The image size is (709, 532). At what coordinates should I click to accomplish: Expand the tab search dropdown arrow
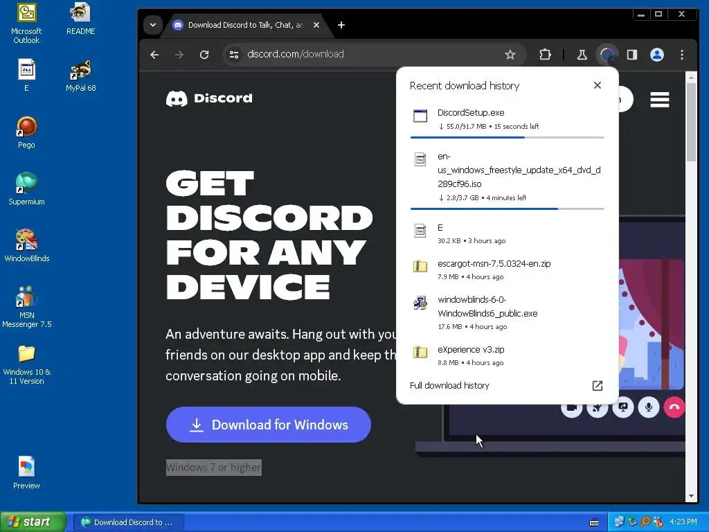coord(153,25)
